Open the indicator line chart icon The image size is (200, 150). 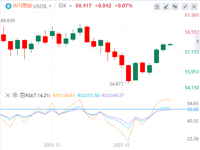[157, 7]
